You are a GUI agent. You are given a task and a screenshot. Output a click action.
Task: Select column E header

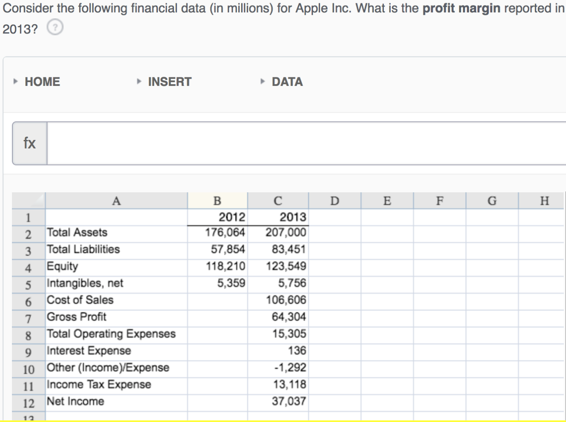pos(387,200)
